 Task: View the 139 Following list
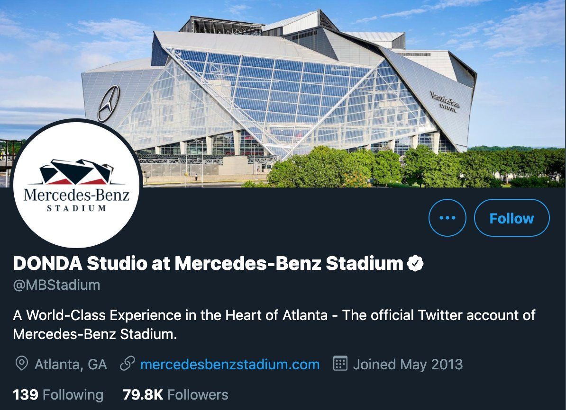tap(58, 394)
